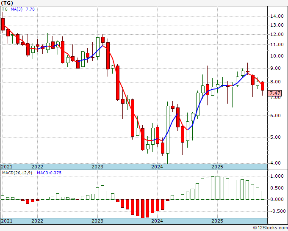Click the (TG) ticker title
Viewport: 288px width, 231px height.
coord(7,3)
